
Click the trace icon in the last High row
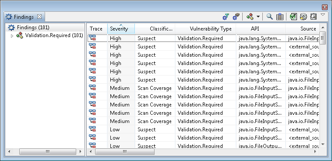92,79
